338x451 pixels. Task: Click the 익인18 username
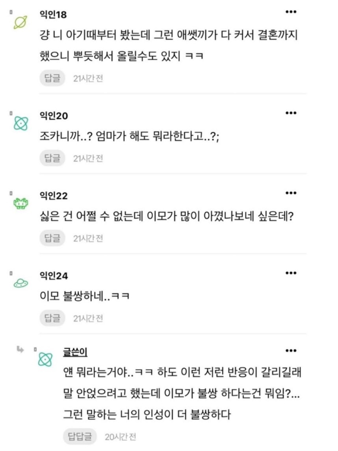tap(54, 15)
